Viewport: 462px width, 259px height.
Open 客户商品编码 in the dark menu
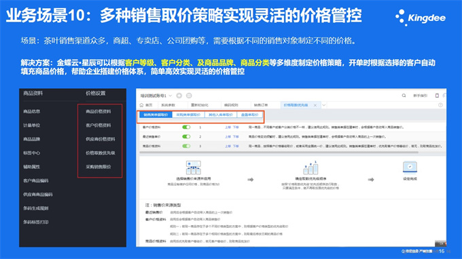(36, 180)
